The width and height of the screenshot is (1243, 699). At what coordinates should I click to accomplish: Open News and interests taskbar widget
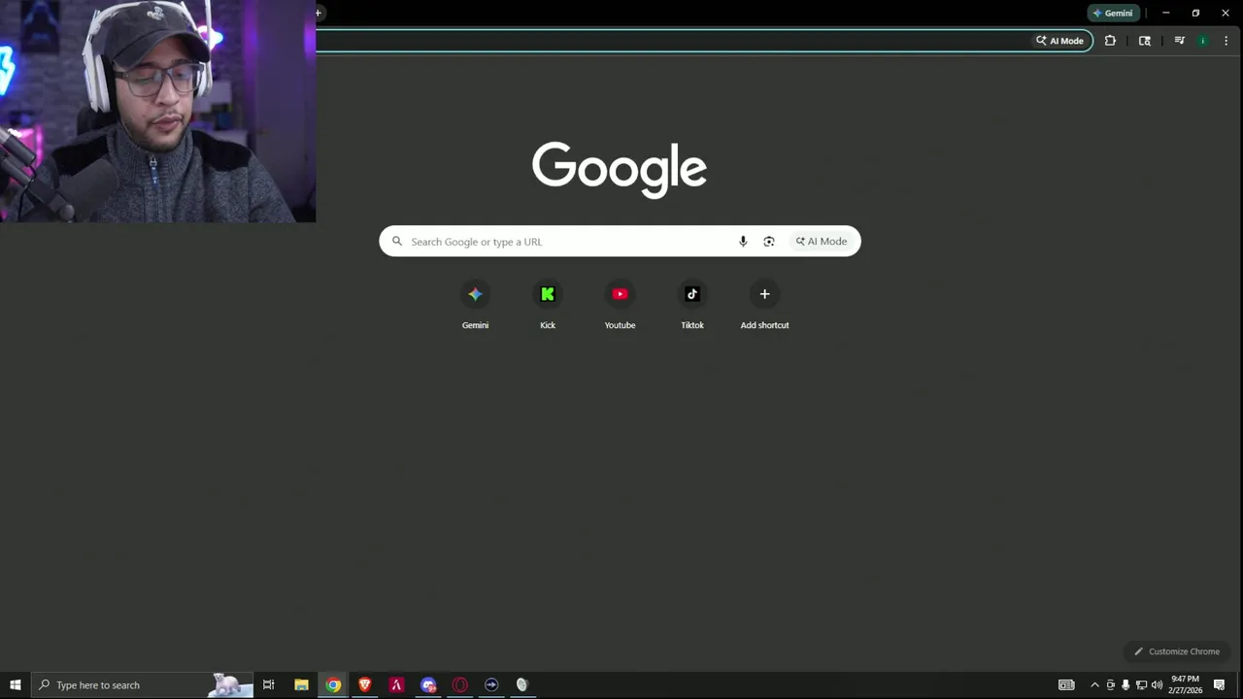(1066, 685)
